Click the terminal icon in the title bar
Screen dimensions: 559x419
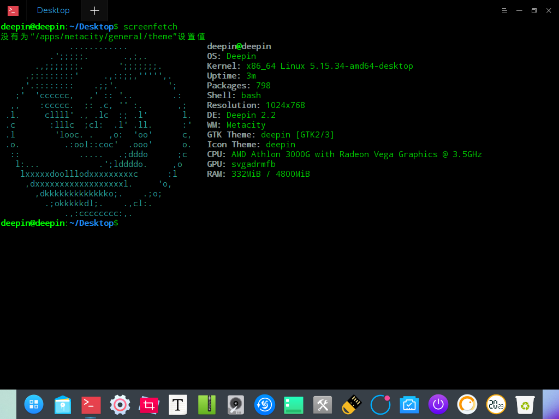point(11,10)
